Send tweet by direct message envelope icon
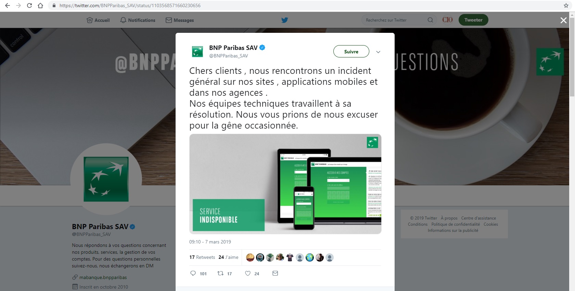The height and width of the screenshot is (291, 575). pos(275,273)
